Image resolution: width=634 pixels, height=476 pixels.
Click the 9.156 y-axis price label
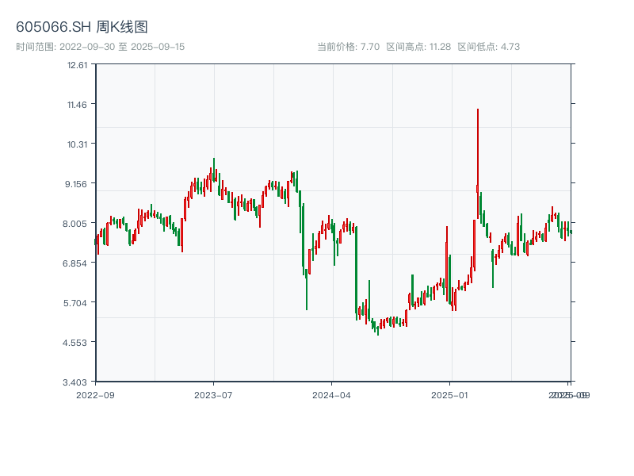click(x=78, y=184)
